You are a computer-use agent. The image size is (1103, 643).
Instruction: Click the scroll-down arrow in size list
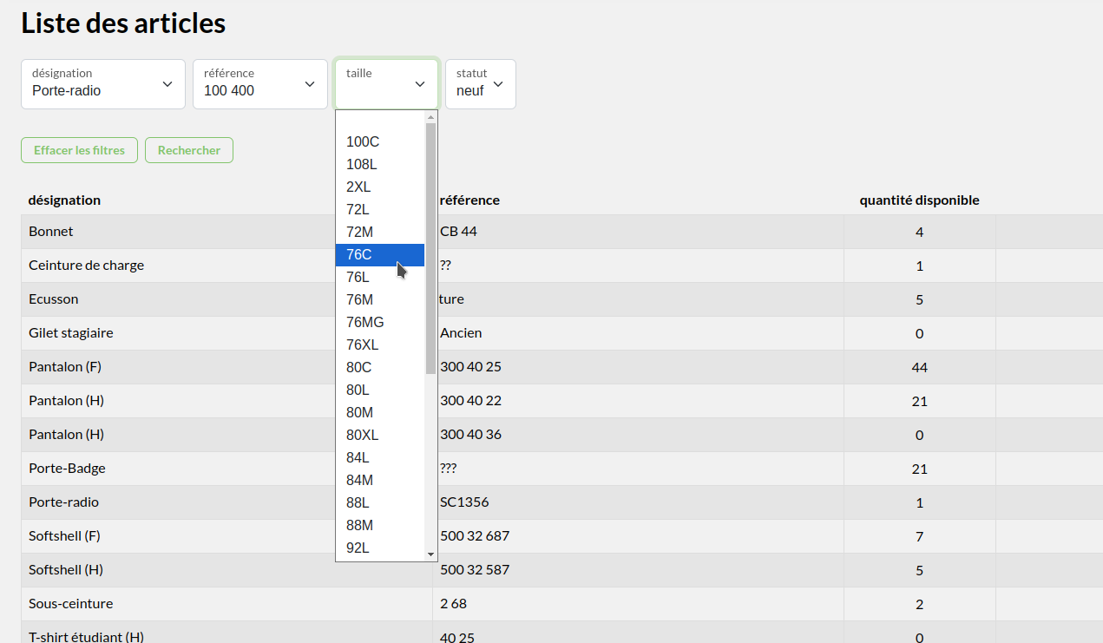coord(430,554)
